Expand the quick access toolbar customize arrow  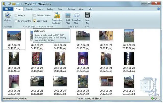pyautogui.click(x=21, y=4)
